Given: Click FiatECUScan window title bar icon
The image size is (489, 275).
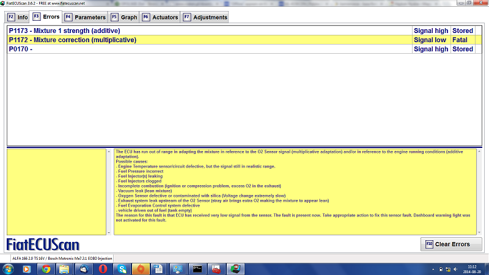Looking at the screenshot, I should tap(3, 3).
